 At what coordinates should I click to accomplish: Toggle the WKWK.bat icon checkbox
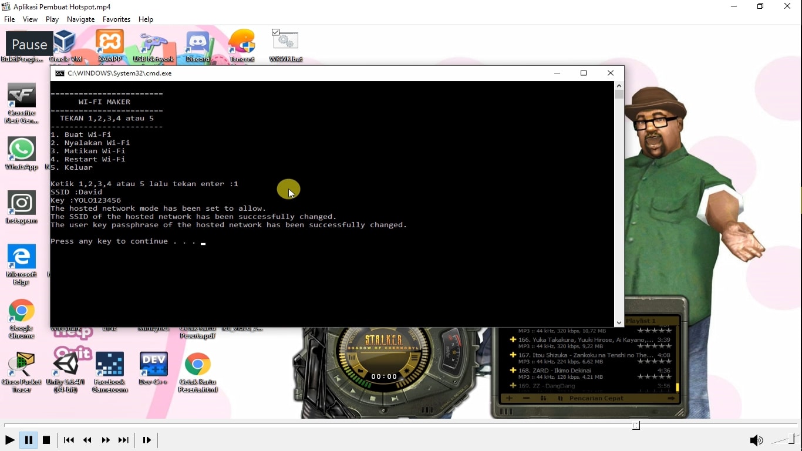[276, 32]
